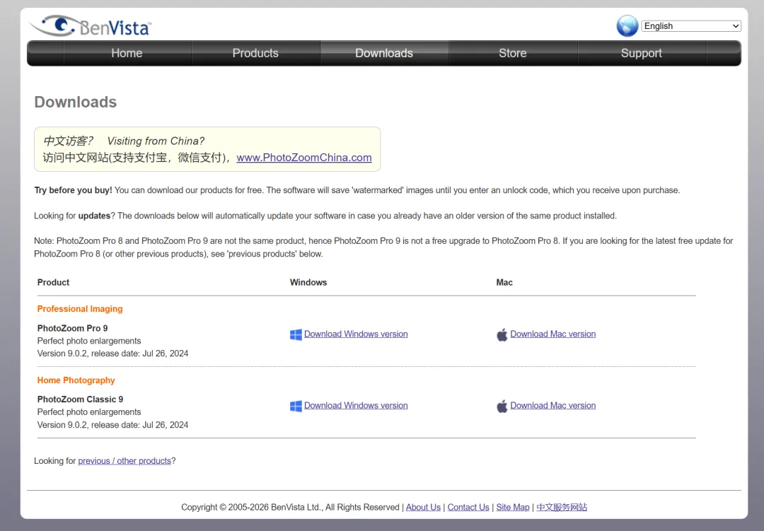
Task: Download Windows version of PhotoZoom Classic 9
Action: pos(356,405)
